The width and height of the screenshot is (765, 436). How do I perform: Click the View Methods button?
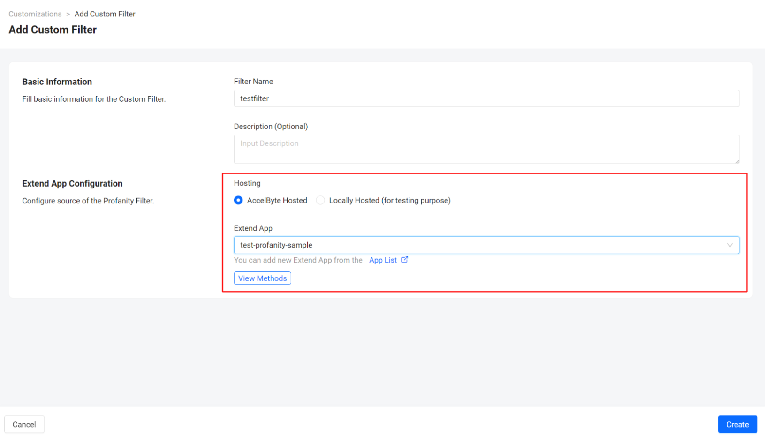click(x=262, y=278)
